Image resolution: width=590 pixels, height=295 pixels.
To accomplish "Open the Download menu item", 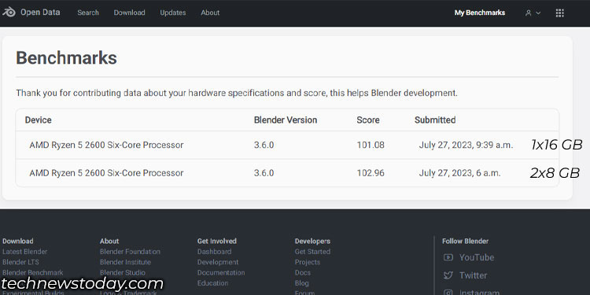I will coord(130,13).
